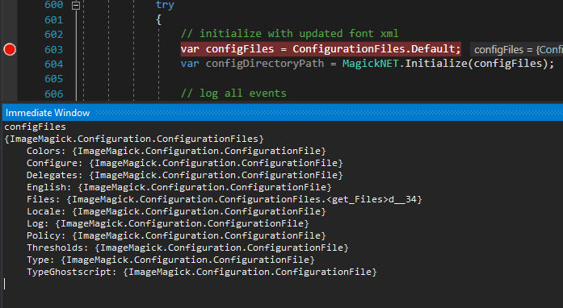The height and width of the screenshot is (308, 563).
Task: Click the configDirectoryPath variable on line 604
Action: [265, 64]
